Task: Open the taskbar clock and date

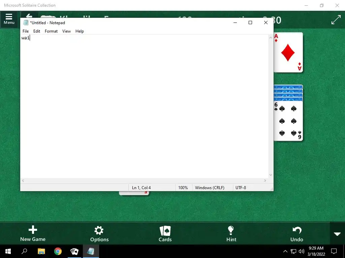Action: [x=316, y=251]
